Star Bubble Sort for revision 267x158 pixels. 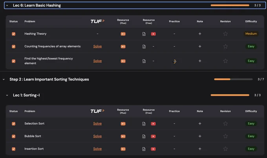(x=225, y=136)
